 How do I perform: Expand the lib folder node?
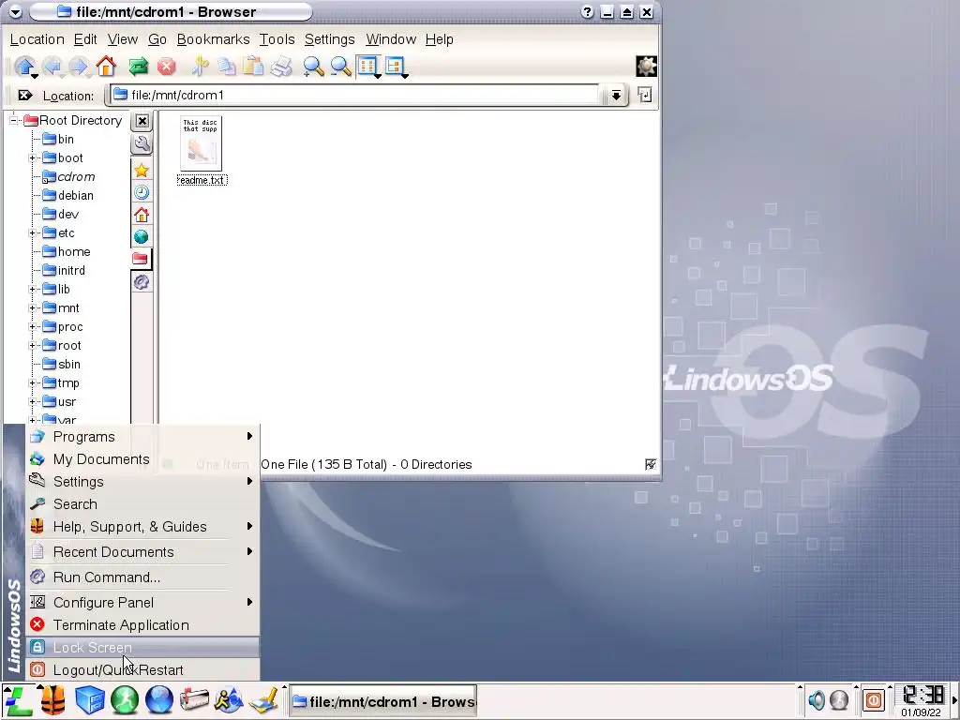[x=33, y=290]
